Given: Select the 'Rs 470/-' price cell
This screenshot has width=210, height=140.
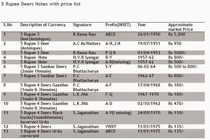Looking at the screenshot, I should pyautogui.click(x=176, y=104).
